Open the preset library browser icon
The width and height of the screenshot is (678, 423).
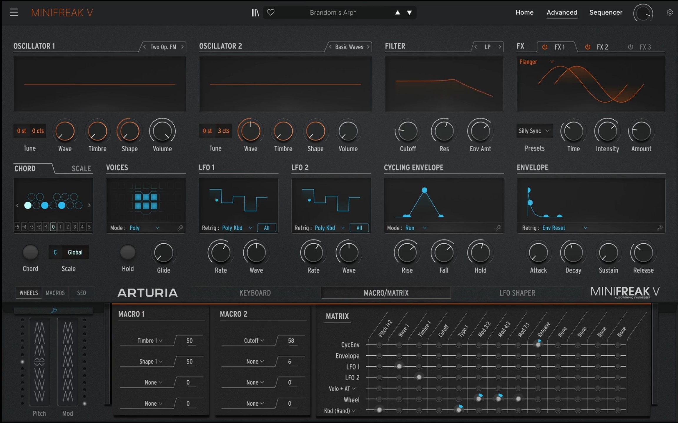255,12
